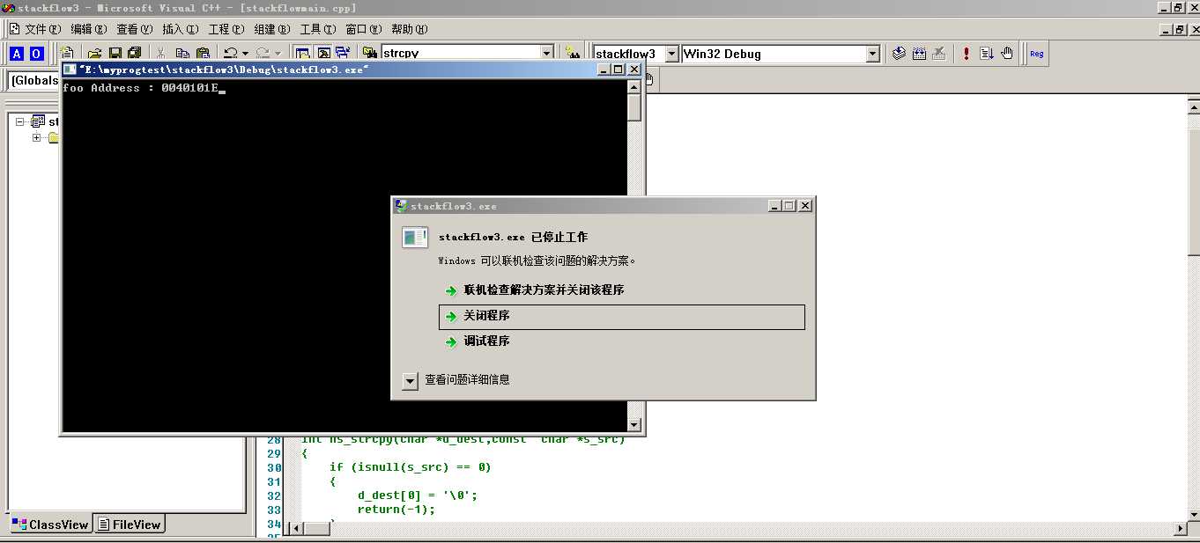Stop the build
The width and height of the screenshot is (1200, 543).
pyautogui.click(x=939, y=54)
